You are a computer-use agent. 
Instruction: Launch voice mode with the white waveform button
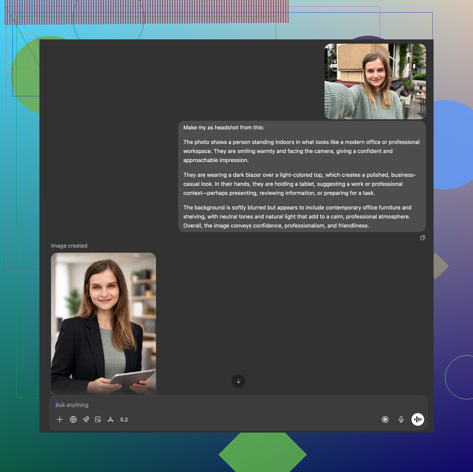click(418, 419)
